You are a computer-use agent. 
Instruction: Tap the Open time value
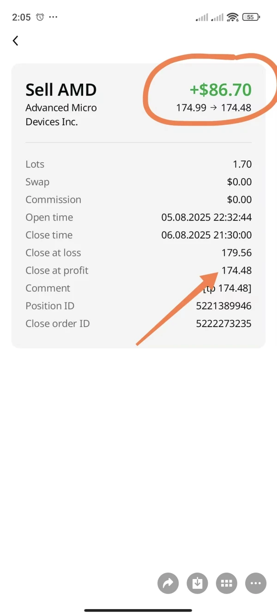[206, 217]
